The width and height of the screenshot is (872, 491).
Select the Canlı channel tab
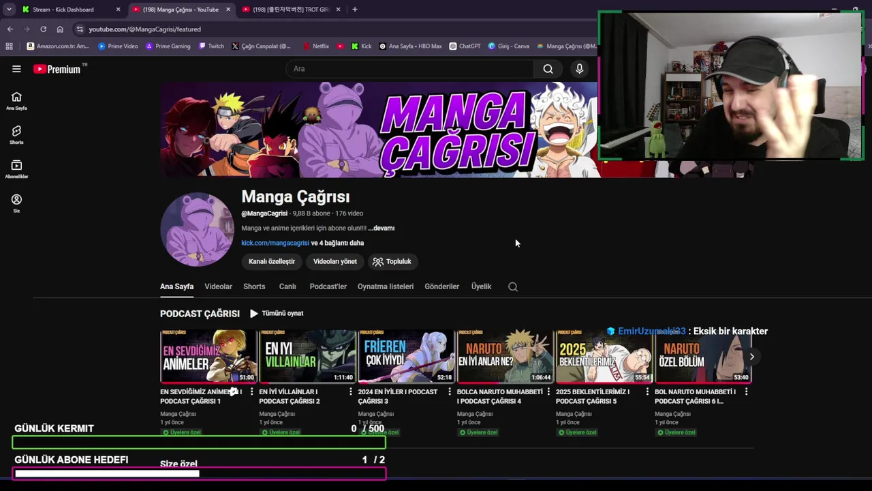287,287
